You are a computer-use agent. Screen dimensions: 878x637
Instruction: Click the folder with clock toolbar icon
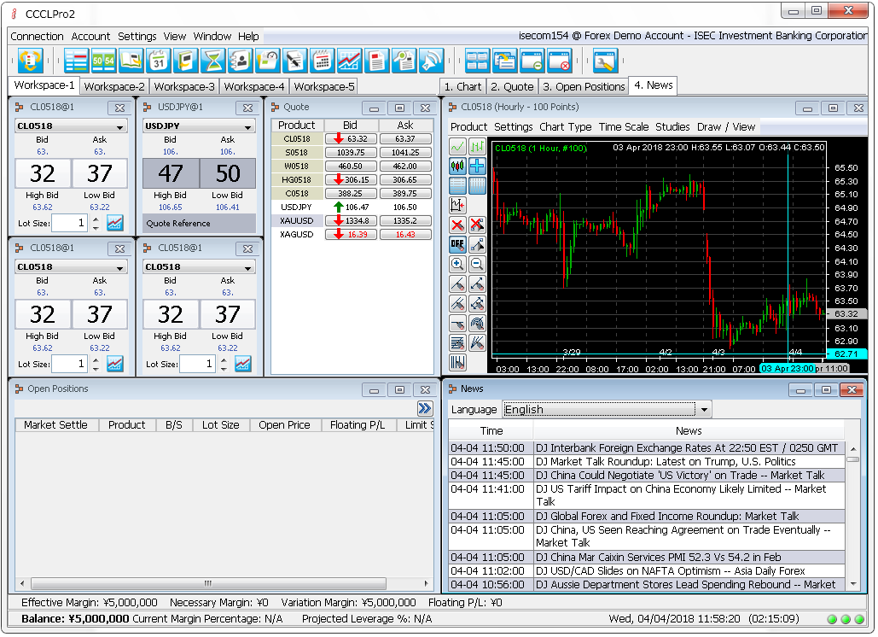click(x=268, y=61)
